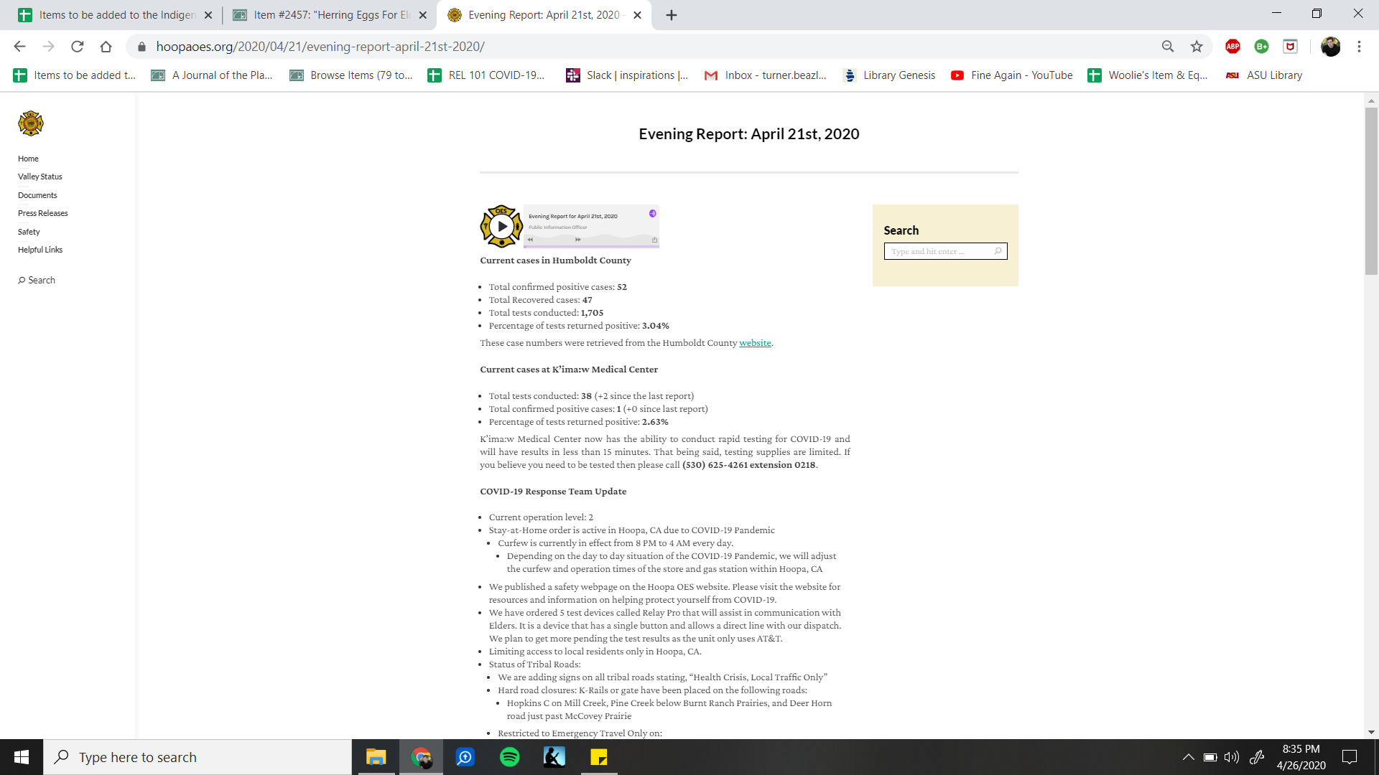This screenshot has height=775, width=1379.
Task: Click the AdBlock Plus extension icon
Action: [x=1232, y=47]
